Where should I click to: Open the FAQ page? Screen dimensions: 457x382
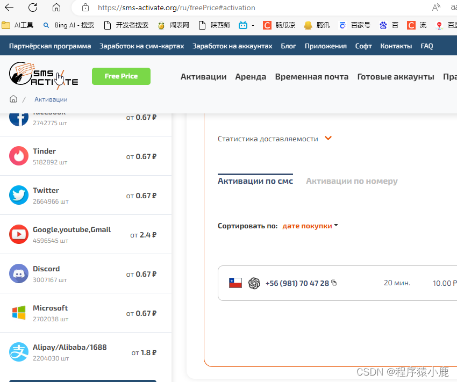(427, 46)
